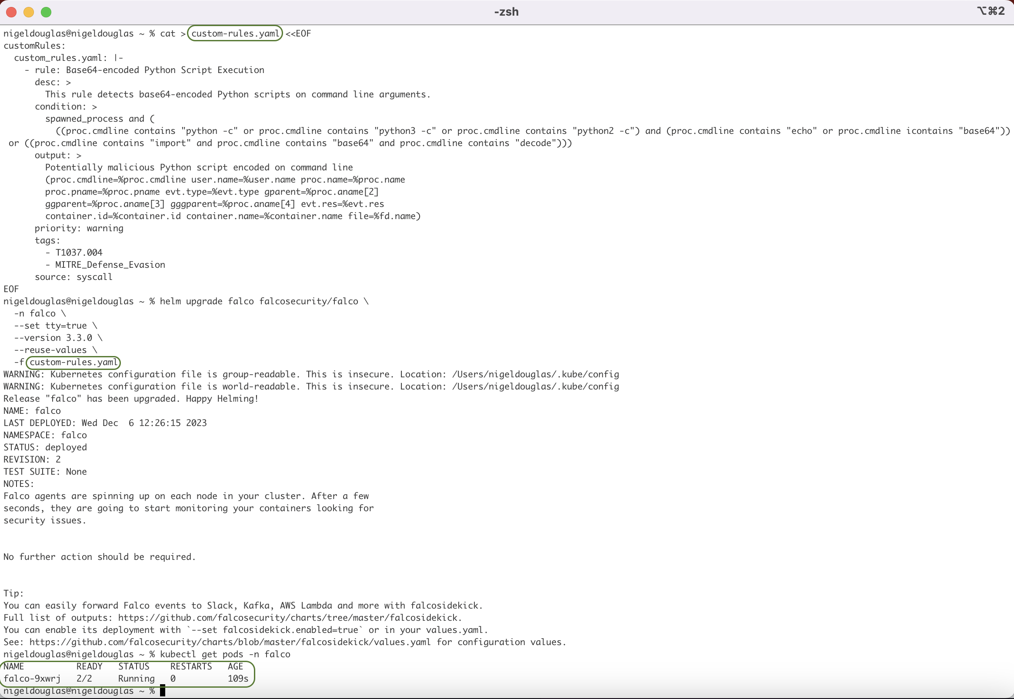Click the Running status text

pyautogui.click(x=136, y=679)
